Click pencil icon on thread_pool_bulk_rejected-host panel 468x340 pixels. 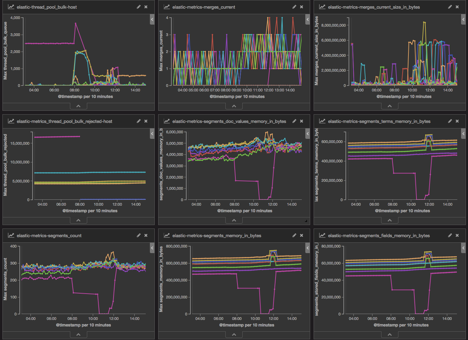(x=138, y=121)
